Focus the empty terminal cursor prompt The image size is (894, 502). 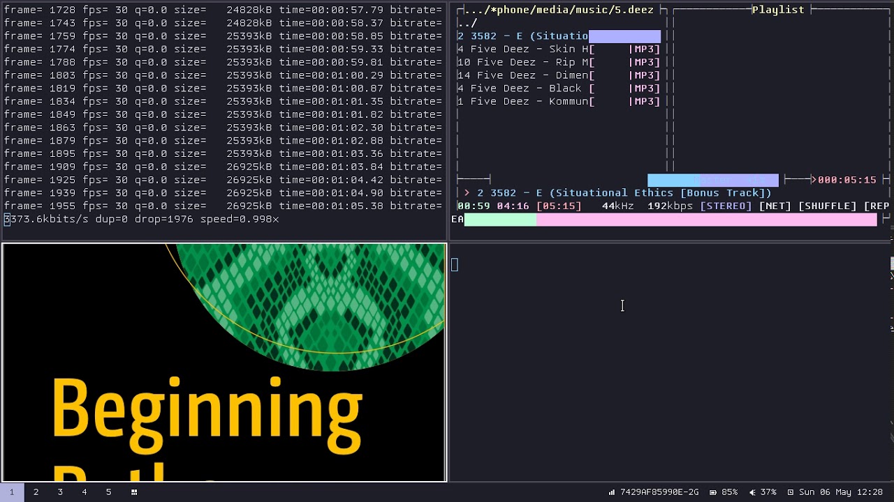[455, 264]
